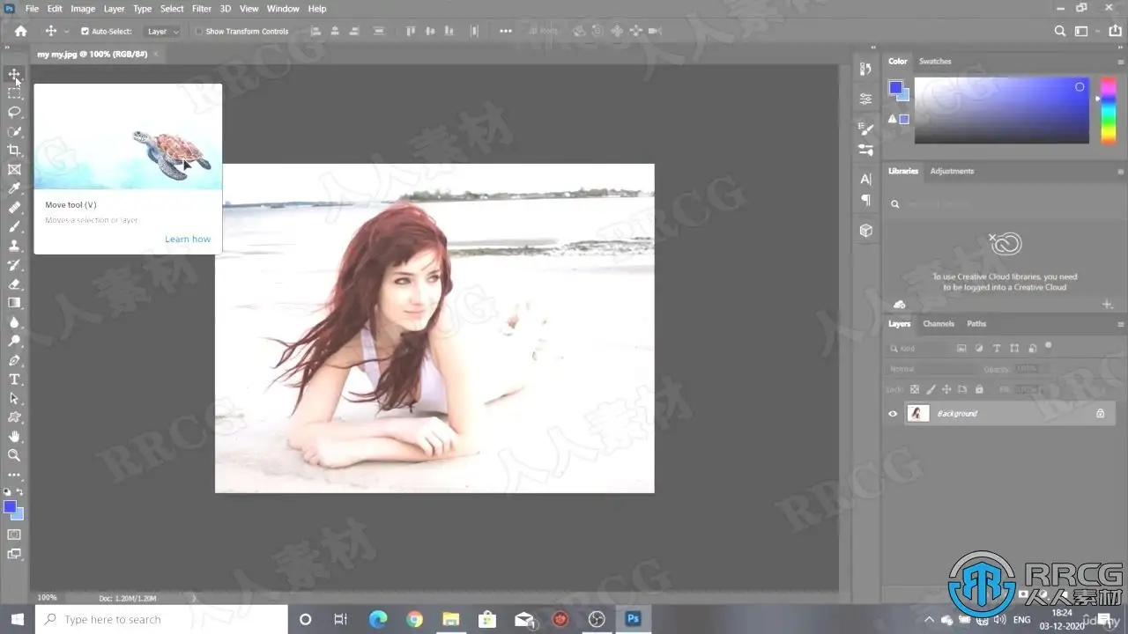1128x634 pixels.
Task: Pick the Eyedropper tool
Action: pyautogui.click(x=14, y=188)
